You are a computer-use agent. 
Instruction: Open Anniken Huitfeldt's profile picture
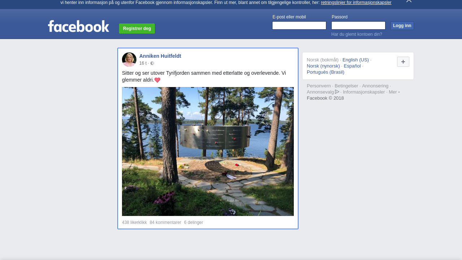tap(129, 60)
